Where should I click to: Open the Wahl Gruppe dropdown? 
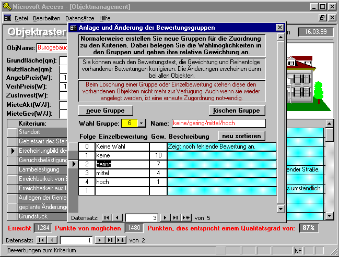coord(142,124)
